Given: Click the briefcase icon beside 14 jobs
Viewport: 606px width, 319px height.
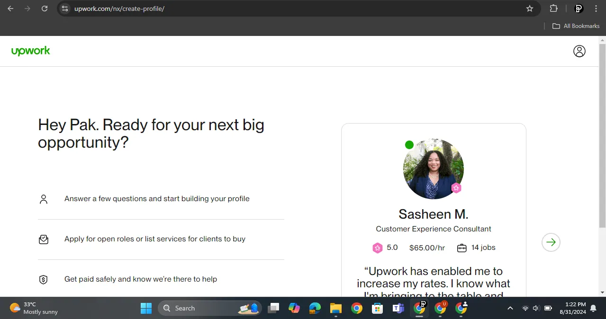Looking at the screenshot, I should [461, 248].
